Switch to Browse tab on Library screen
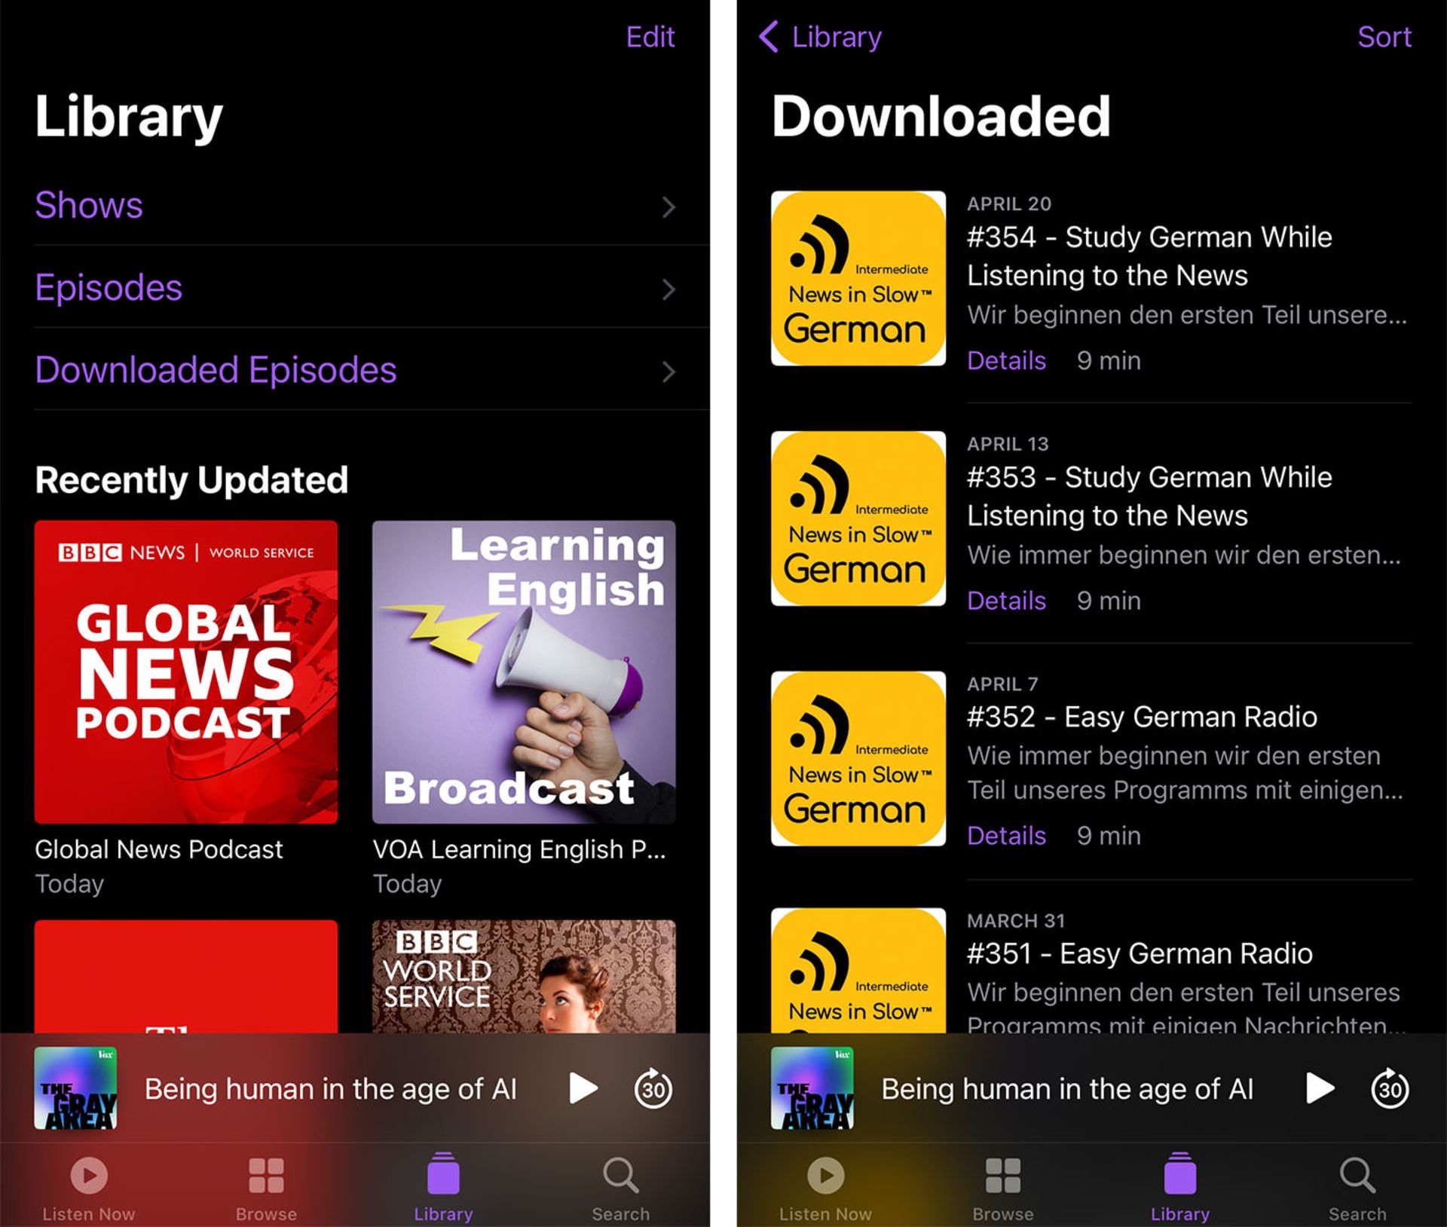The height and width of the screenshot is (1227, 1447). pyautogui.click(x=266, y=1189)
